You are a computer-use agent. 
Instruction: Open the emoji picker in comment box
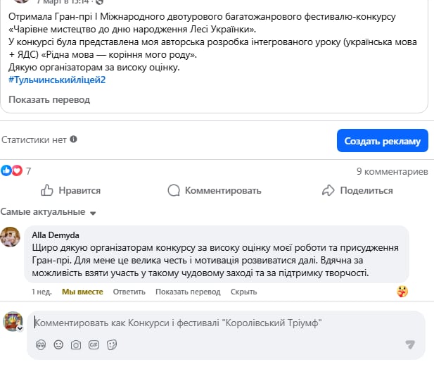point(58,344)
